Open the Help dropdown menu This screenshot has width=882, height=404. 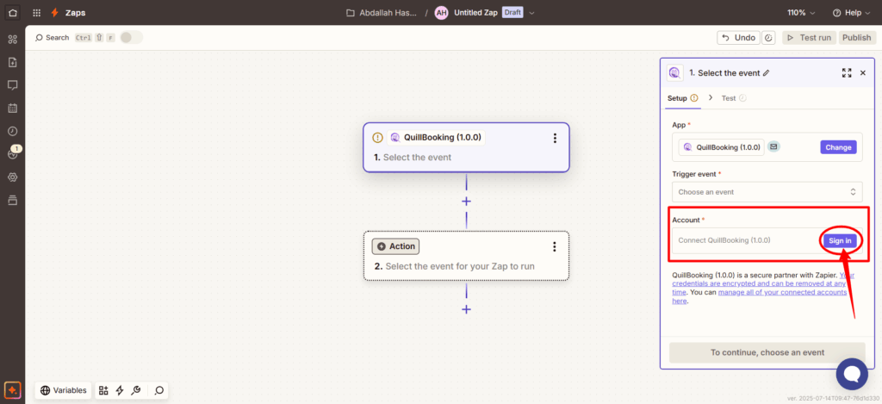[851, 13]
